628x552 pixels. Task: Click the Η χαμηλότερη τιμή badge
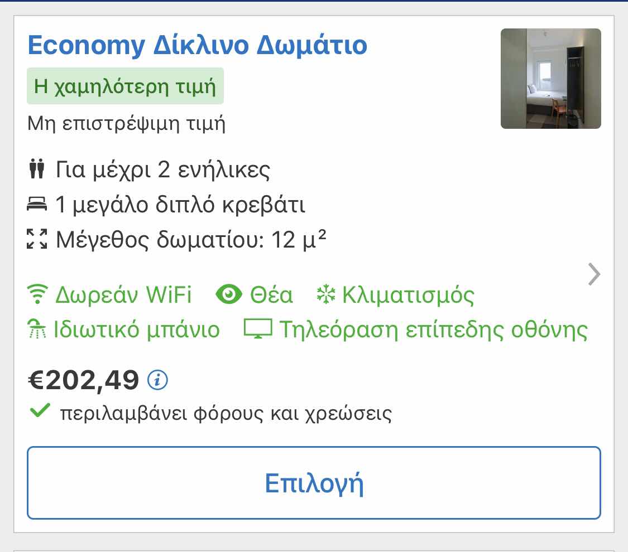pyautogui.click(x=125, y=86)
